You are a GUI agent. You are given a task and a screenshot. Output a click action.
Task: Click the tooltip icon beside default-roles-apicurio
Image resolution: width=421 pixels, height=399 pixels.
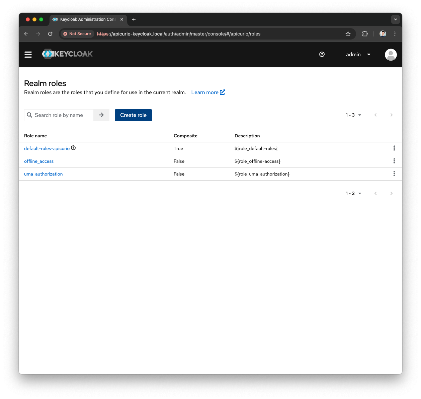tap(73, 148)
